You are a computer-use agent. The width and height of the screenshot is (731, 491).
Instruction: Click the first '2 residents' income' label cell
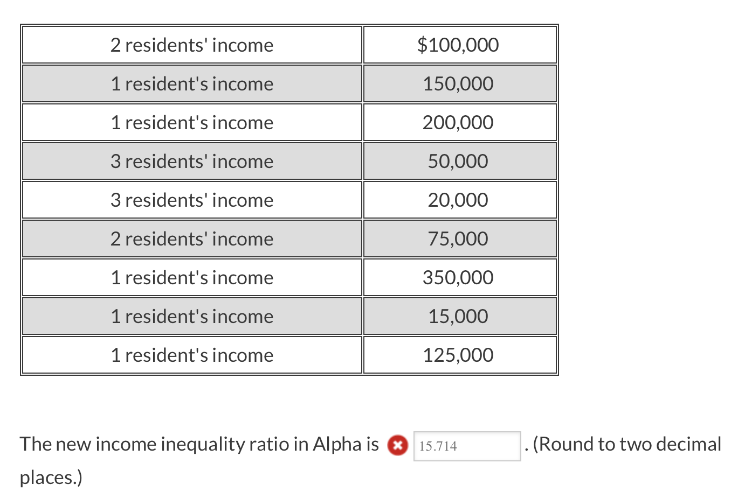[x=192, y=45]
